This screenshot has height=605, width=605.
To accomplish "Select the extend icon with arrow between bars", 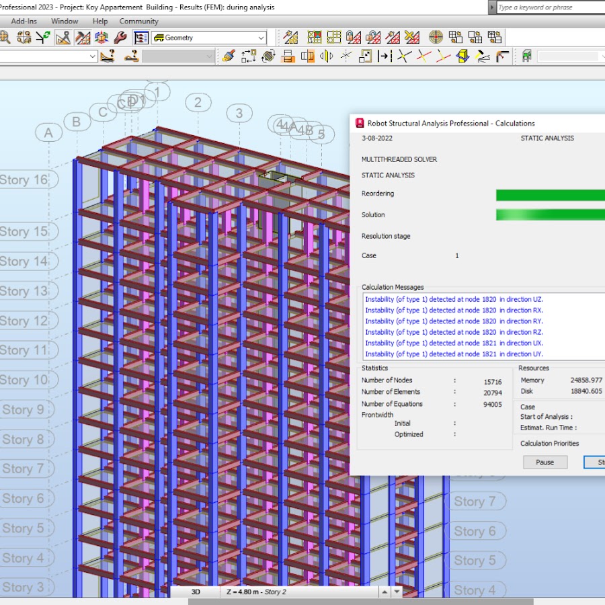I will [x=385, y=56].
